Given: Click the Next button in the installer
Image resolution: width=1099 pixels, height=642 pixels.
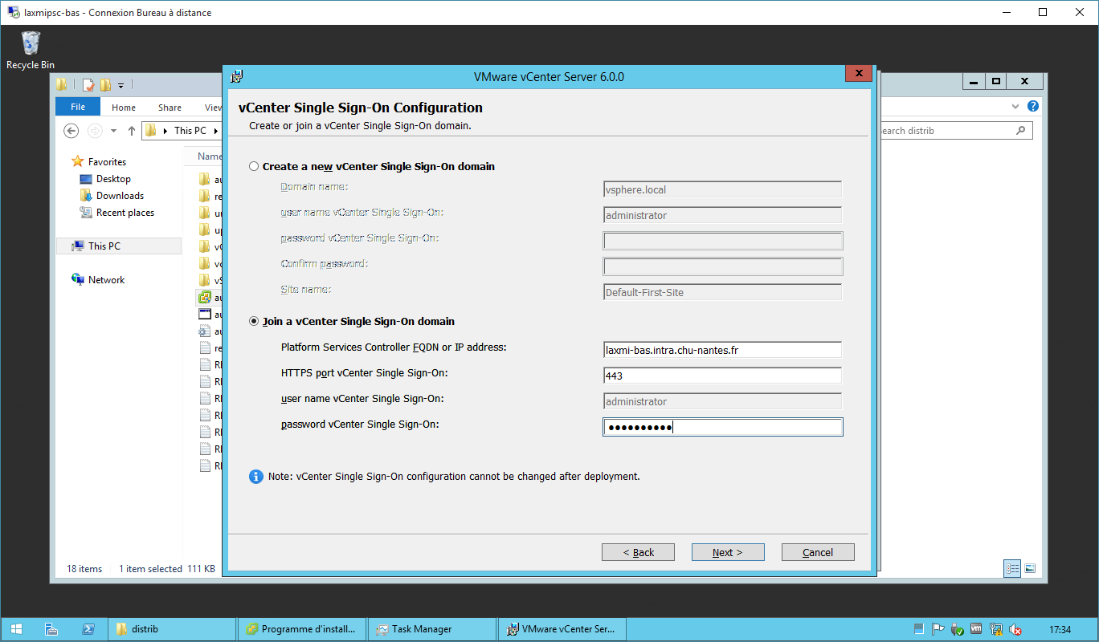Looking at the screenshot, I should pos(728,552).
